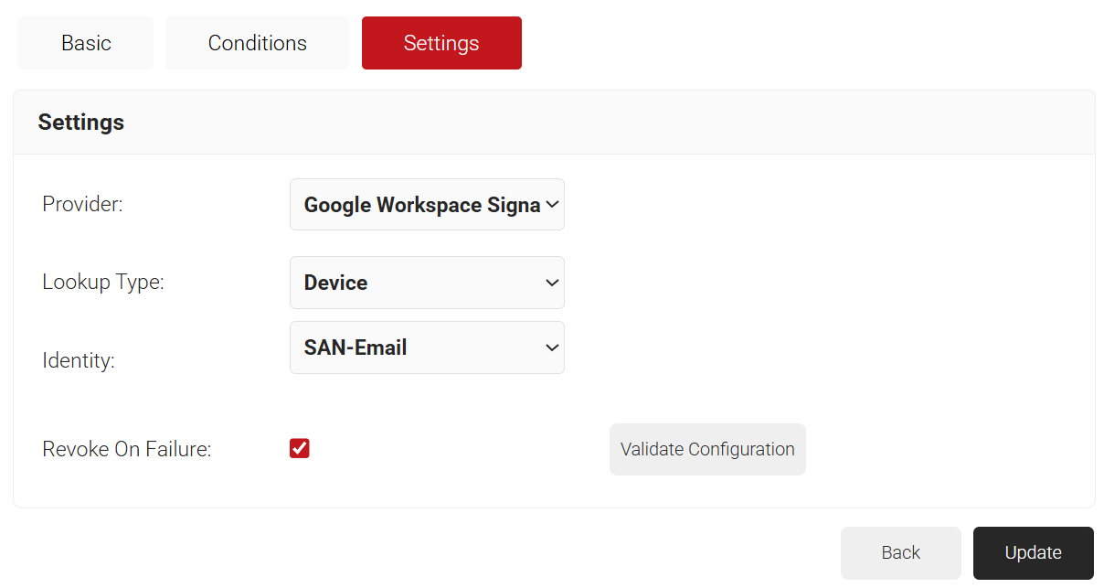Click the "Identity:" field label
The height and width of the screenshot is (588, 1104).
click(x=79, y=360)
